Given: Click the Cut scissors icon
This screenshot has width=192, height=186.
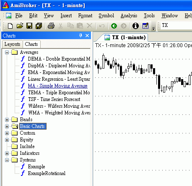Looking at the screenshot, I should pyautogui.click(x=60, y=26).
